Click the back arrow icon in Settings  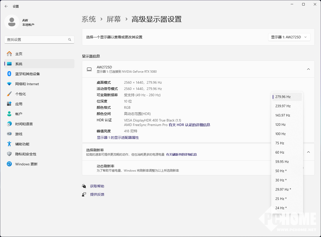point(6,6)
